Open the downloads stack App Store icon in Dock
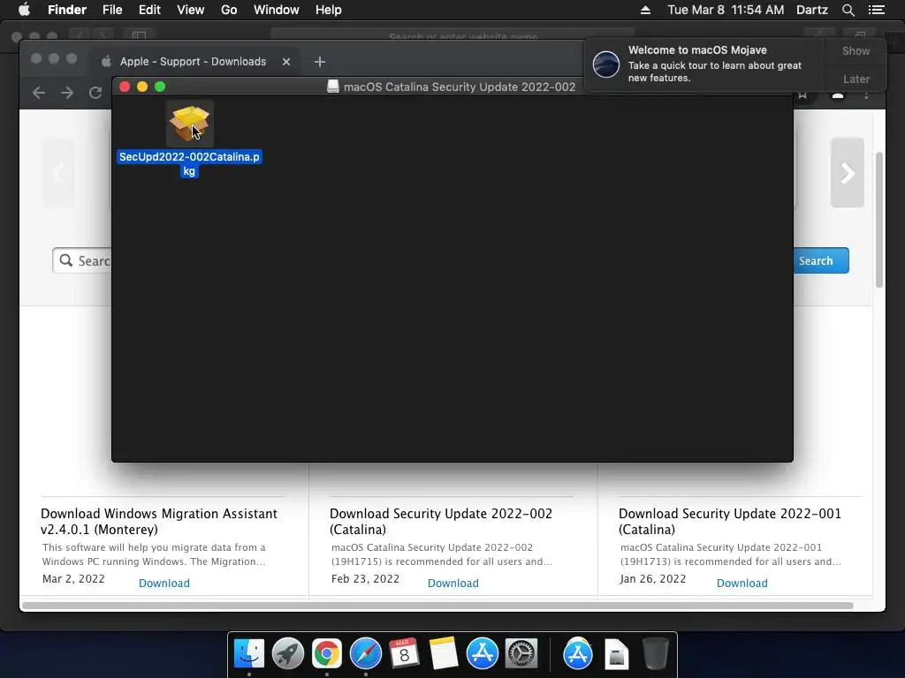 (578, 653)
